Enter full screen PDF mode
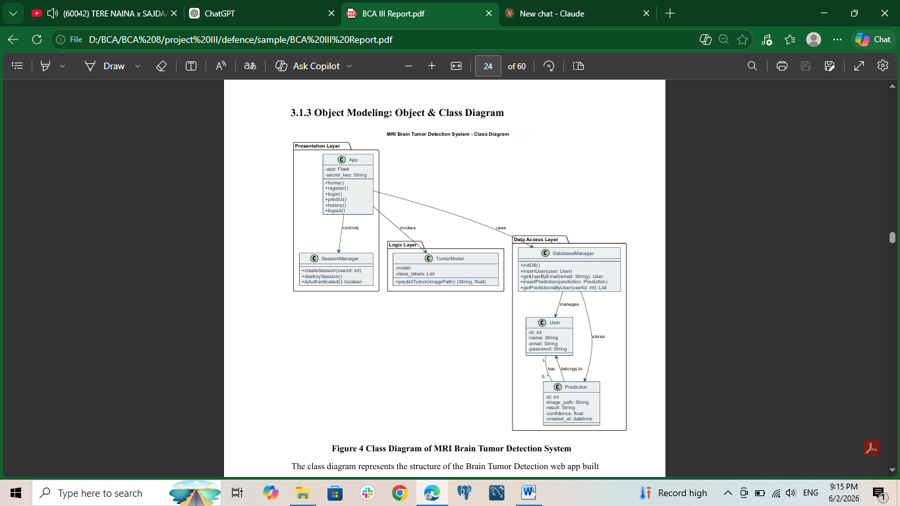Viewport: 900px width, 506px height. pos(859,66)
